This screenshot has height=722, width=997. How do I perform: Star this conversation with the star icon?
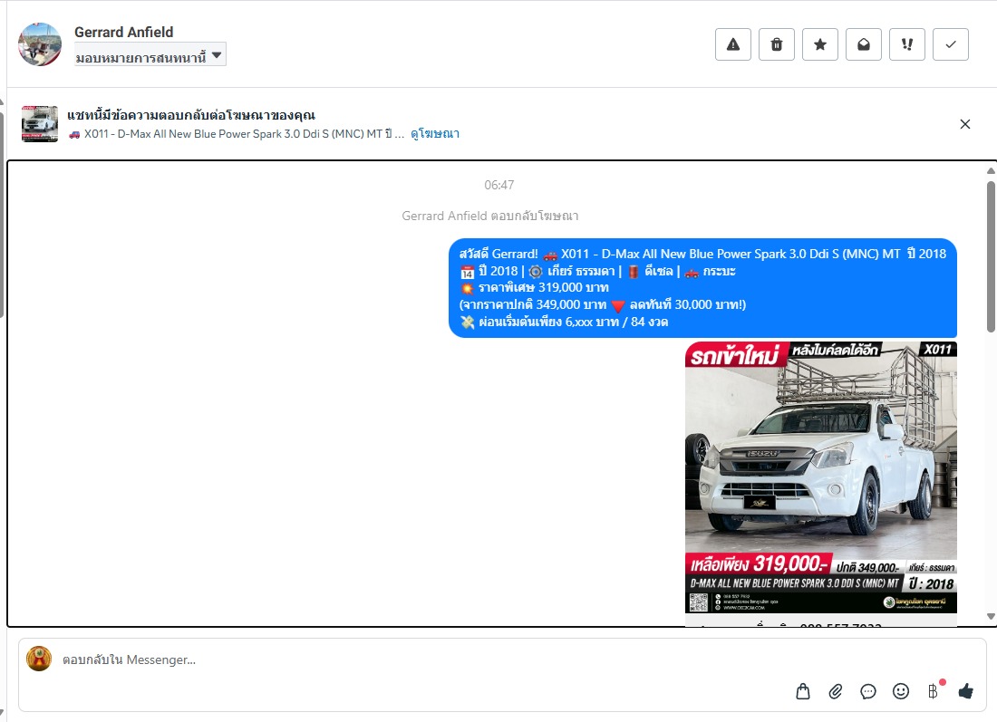coord(820,44)
